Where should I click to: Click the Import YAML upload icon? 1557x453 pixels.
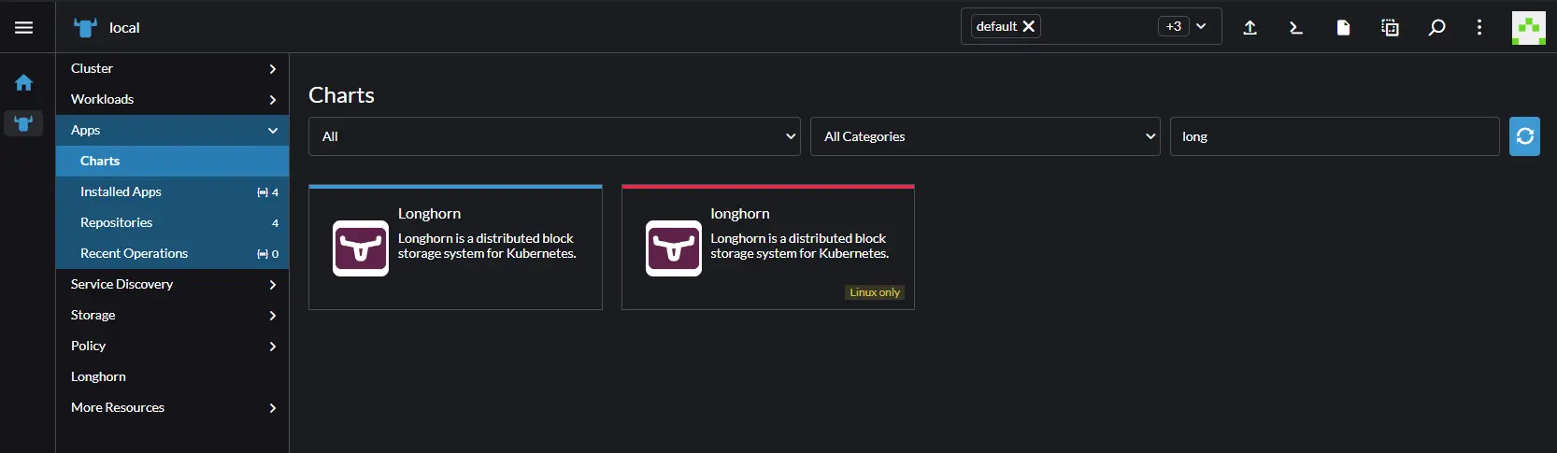[1250, 27]
